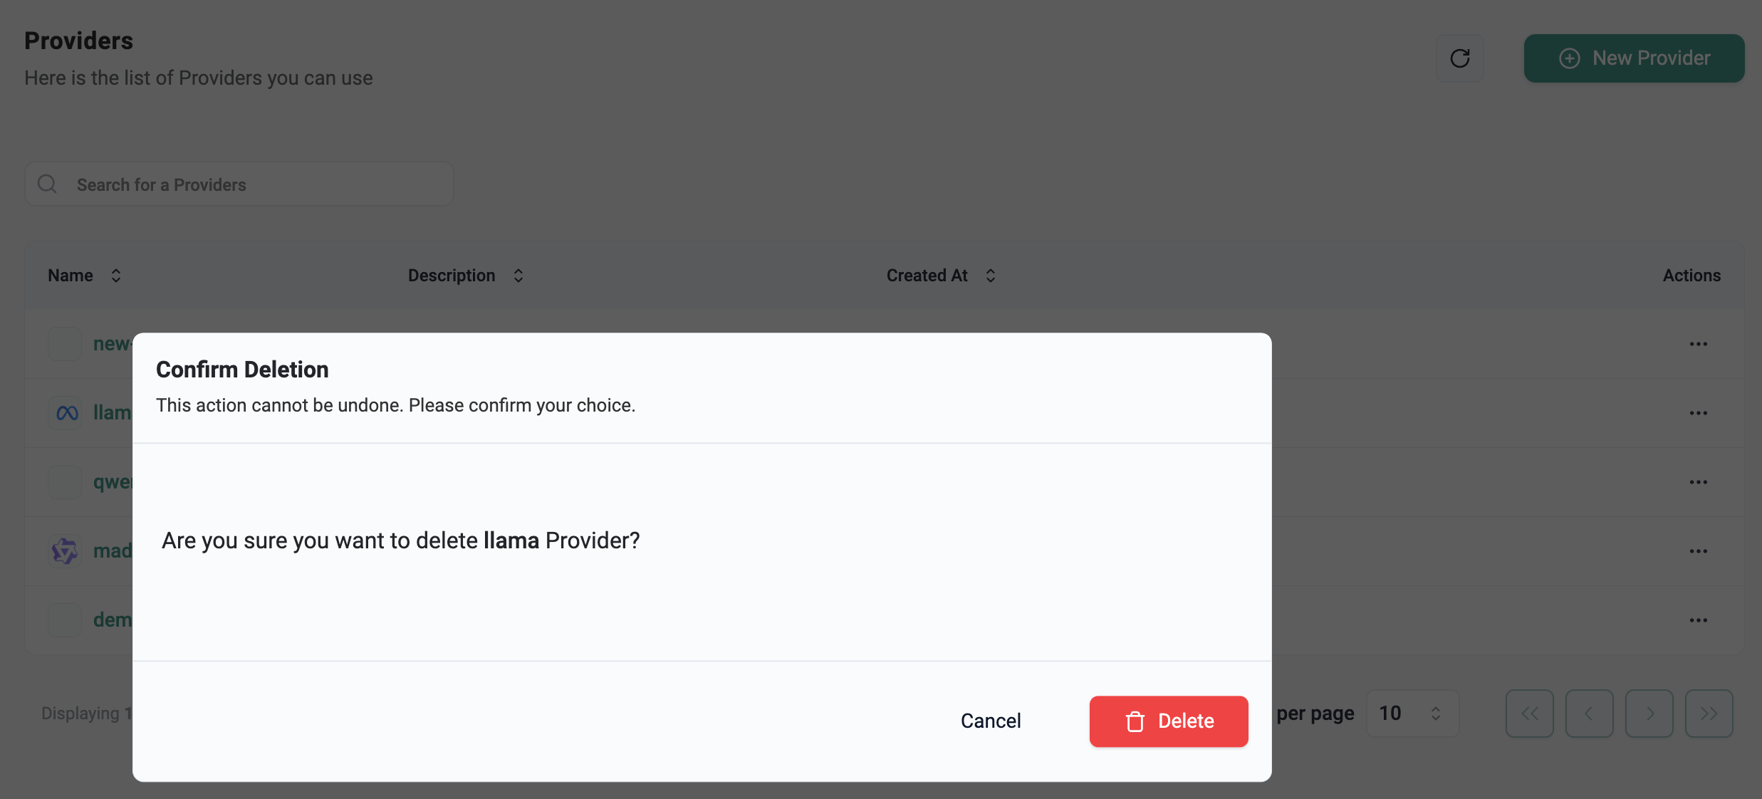
Task: Open actions menu for third provider row
Action: pyautogui.click(x=1698, y=482)
